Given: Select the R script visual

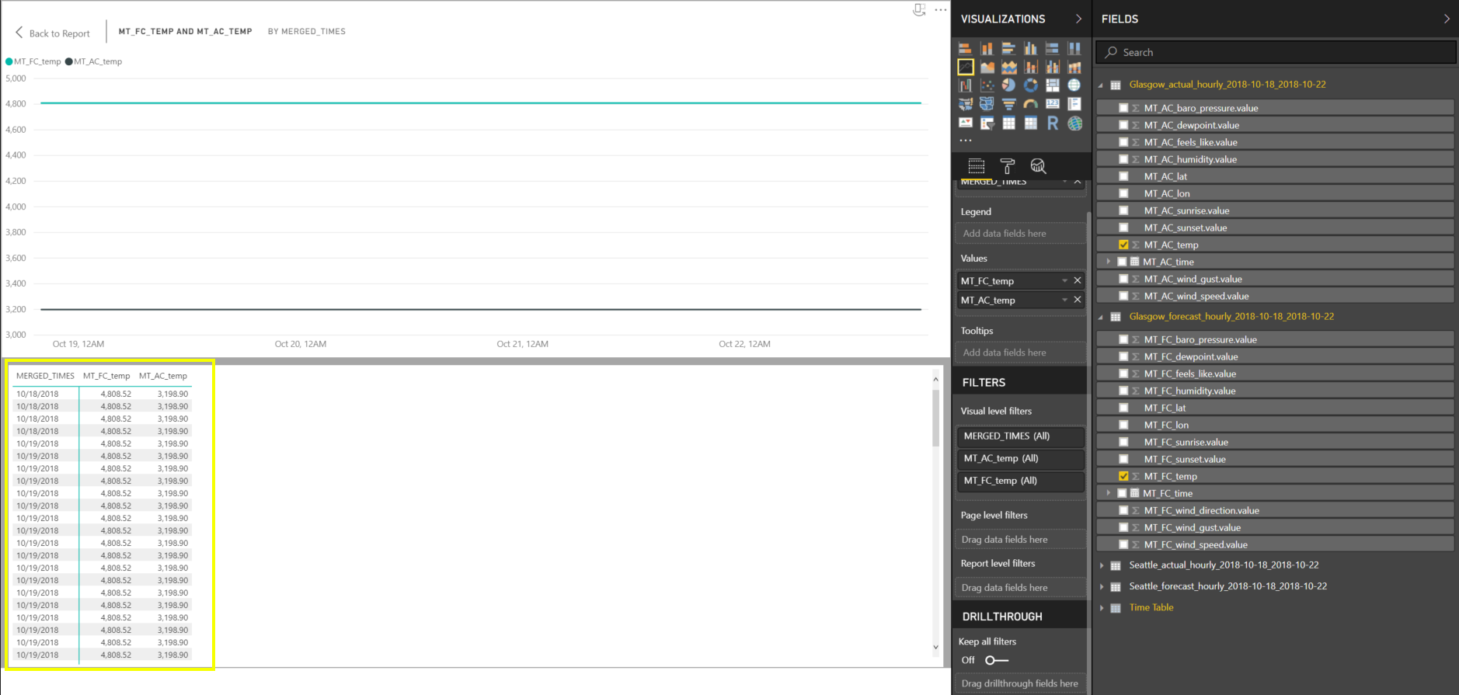Looking at the screenshot, I should tap(1053, 123).
